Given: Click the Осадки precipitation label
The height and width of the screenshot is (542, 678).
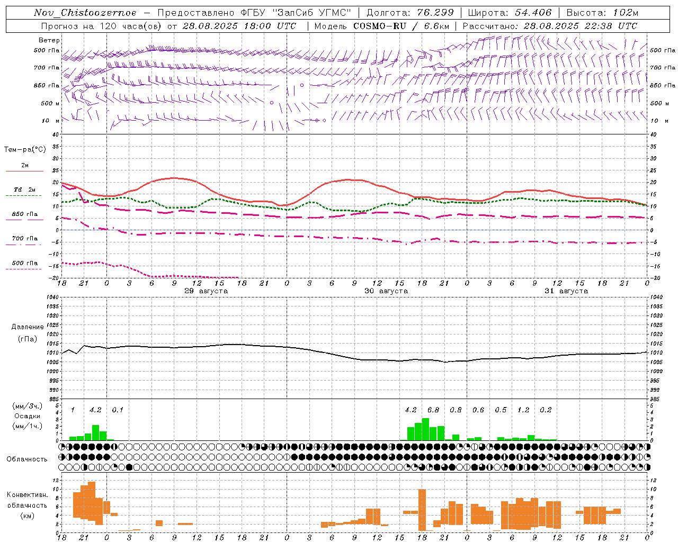Looking at the screenshot, I should pyautogui.click(x=27, y=416).
